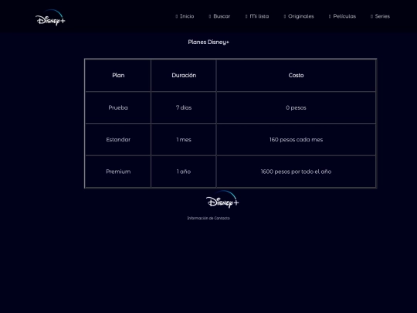Select the Plan column header
The width and height of the screenshot is (417, 313).
[118, 75]
